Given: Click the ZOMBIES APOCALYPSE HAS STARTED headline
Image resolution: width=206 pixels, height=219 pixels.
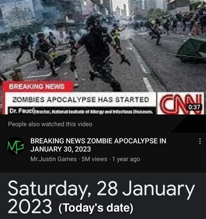Looking at the screenshot, I should [x=81, y=100].
